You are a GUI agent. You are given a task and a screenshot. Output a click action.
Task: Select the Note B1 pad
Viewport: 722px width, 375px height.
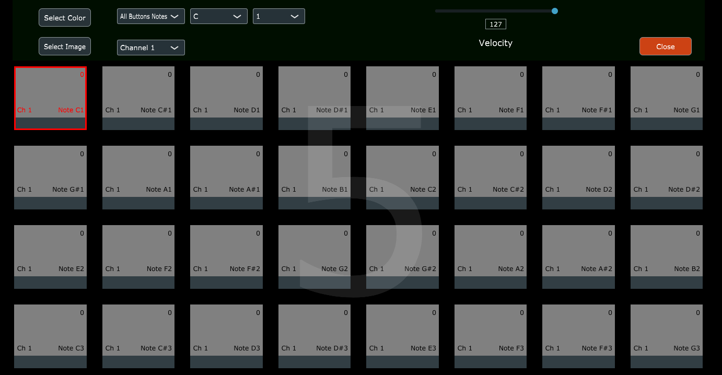point(315,178)
